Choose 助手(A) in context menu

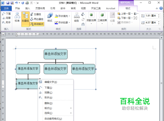point(56,97)
